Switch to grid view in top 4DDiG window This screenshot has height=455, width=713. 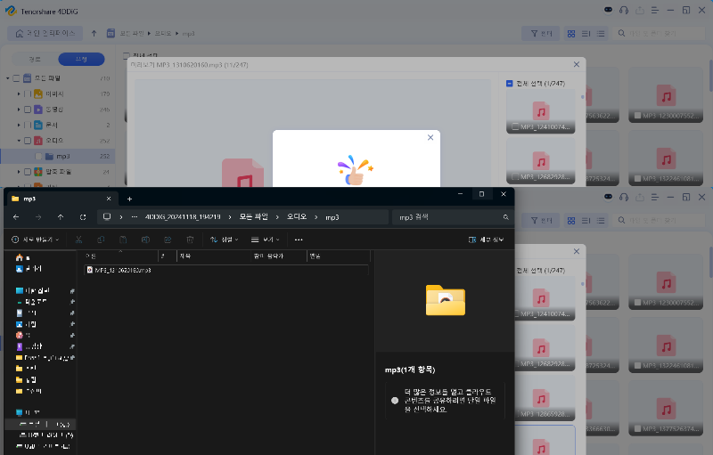pos(571,34)
